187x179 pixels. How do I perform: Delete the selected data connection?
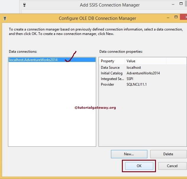(x=168, y=154)
